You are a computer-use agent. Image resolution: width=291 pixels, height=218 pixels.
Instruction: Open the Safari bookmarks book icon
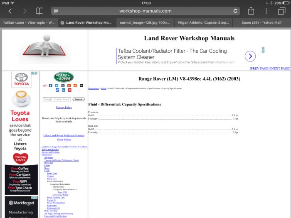pos(39,11)
